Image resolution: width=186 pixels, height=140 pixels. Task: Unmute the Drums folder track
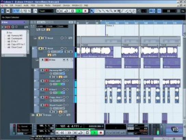tap(38, 115)
